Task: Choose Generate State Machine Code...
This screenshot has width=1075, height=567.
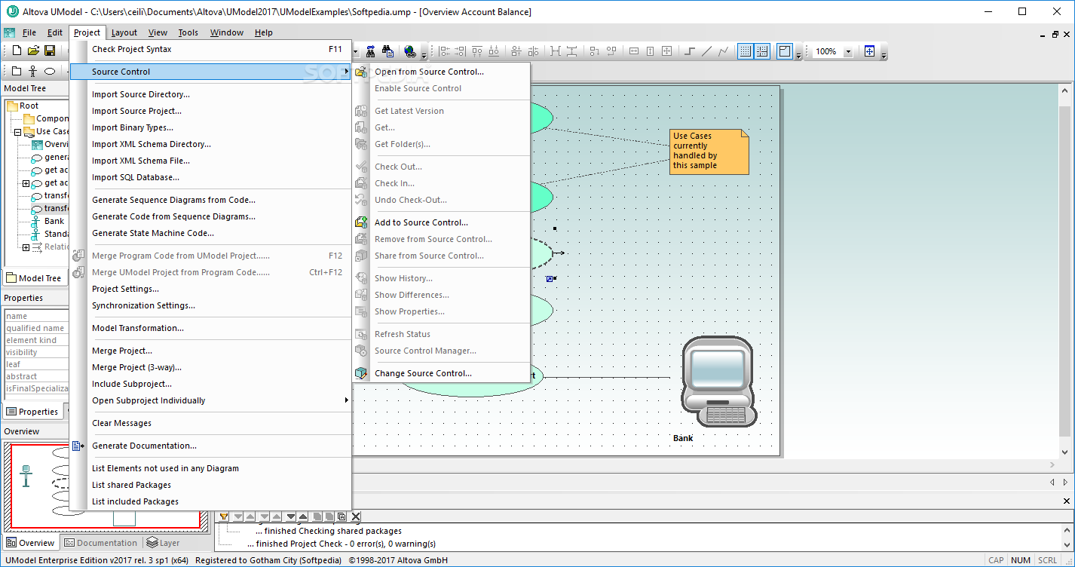Action: (x=210, y=233)
